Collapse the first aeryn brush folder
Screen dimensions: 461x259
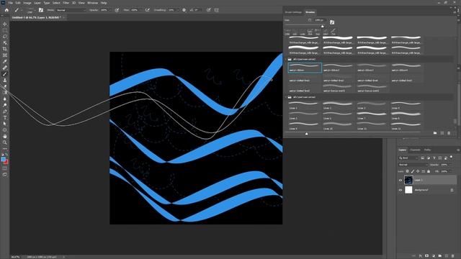[285, 59]
